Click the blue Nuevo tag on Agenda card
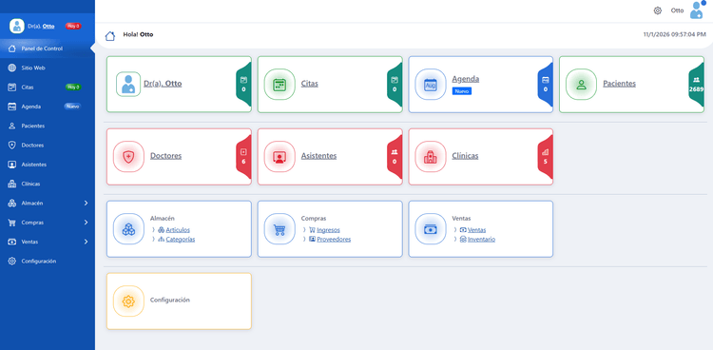The height and width of the screenshot is (350, 713). (x=461, y=91)
